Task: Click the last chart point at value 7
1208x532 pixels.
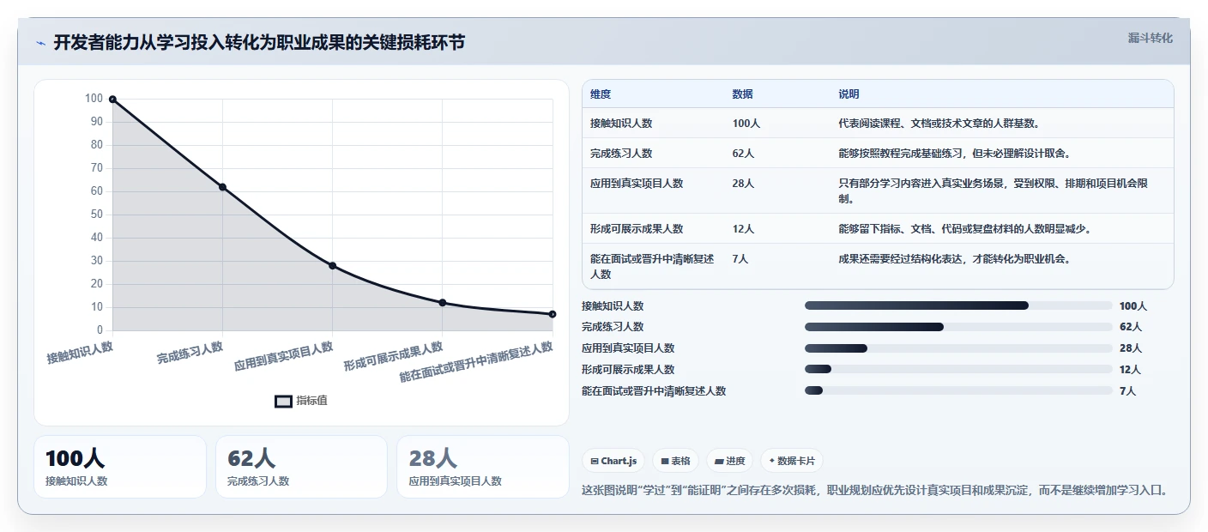Action: click(x=552, y=314)
